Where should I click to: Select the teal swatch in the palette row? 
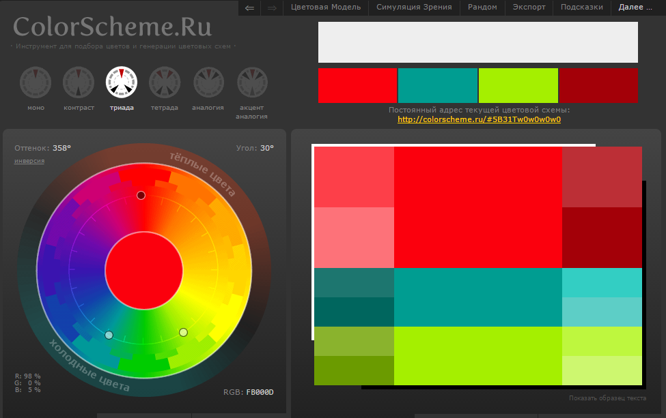pyautogui.click(x=438, y=85)
